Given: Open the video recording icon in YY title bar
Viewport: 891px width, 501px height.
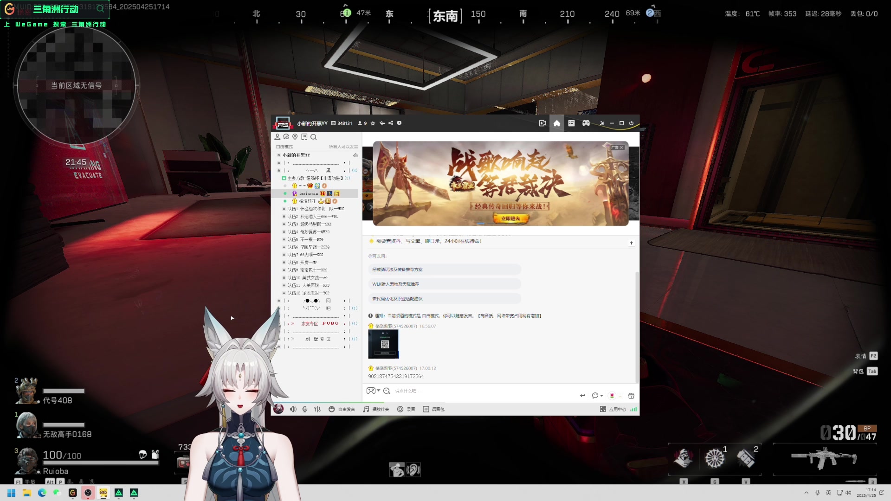Looking at the screenshot, I should (542, 123).
